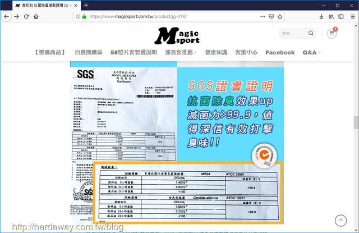
Task: Go back to the previous page
Action: point(6,16)
